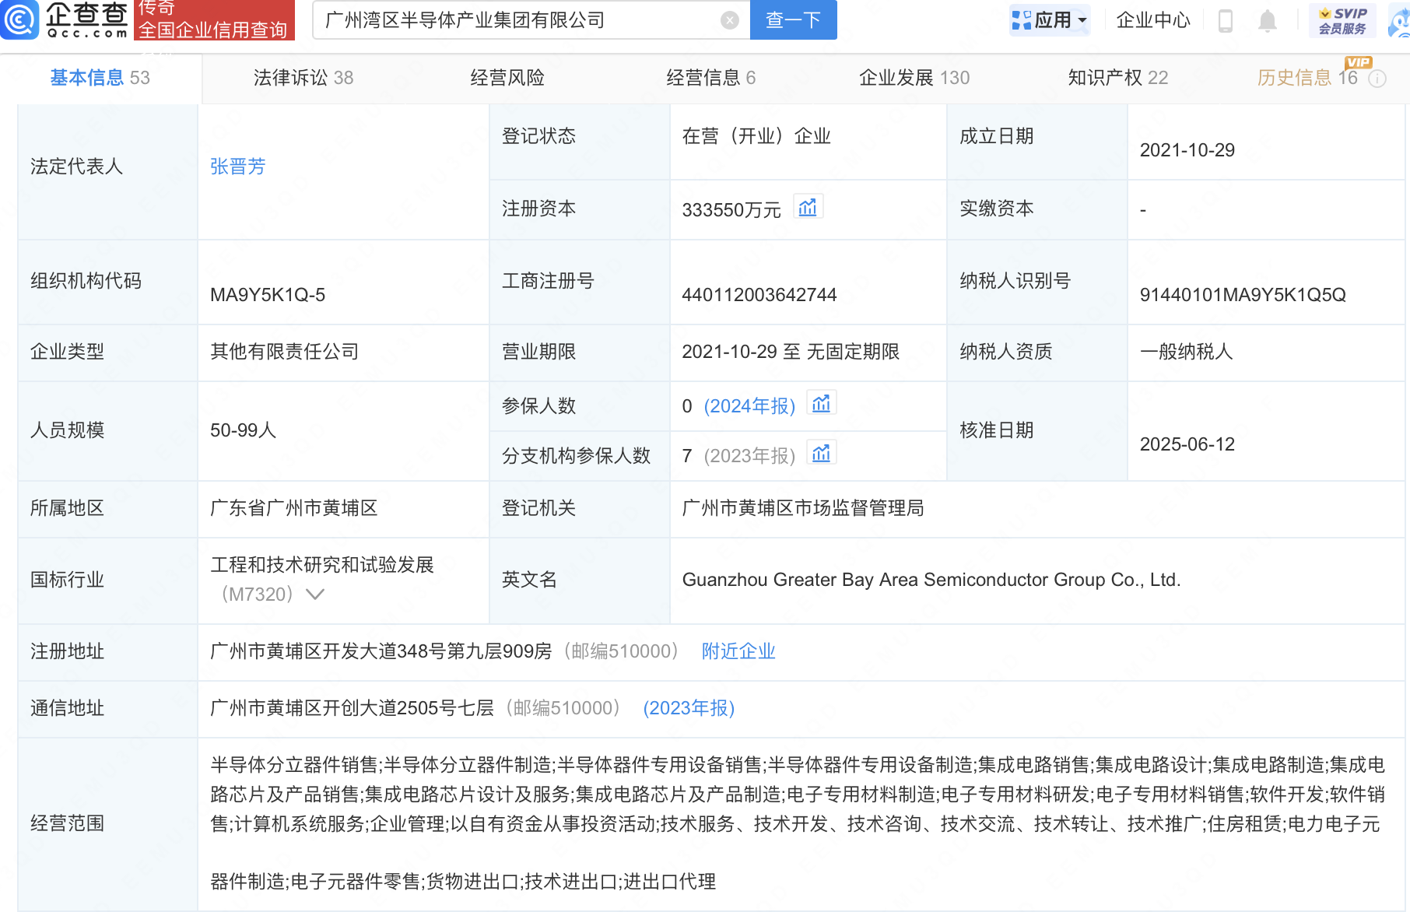Select 在营（开业）企业 status text

pos(756,136)
